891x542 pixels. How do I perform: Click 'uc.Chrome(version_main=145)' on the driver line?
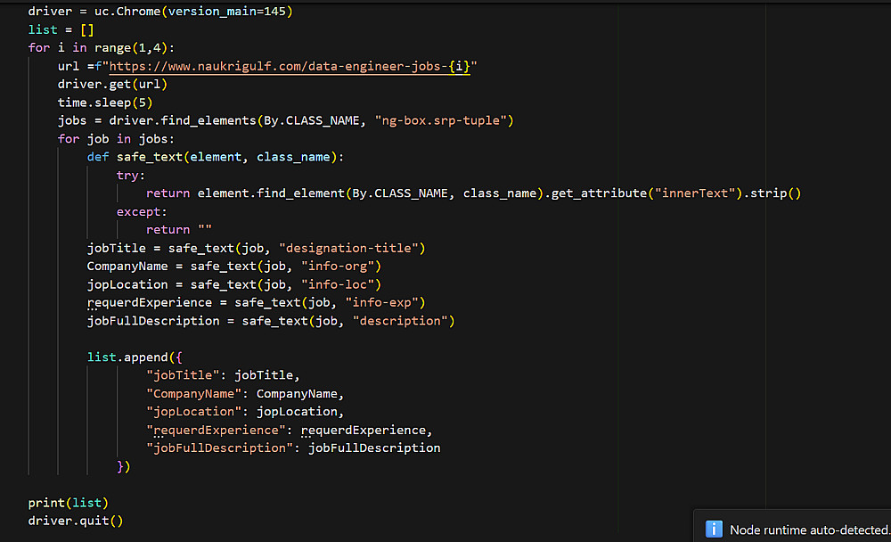click(x=193, y=12)
